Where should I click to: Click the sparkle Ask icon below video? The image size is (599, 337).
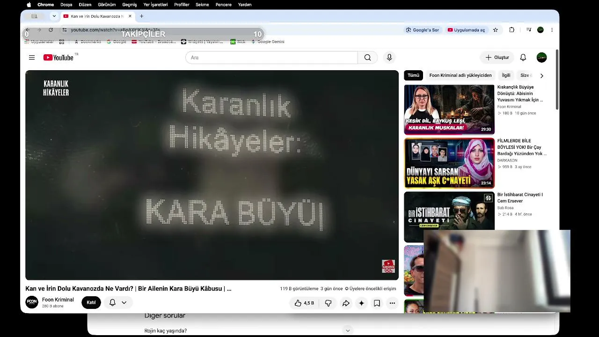[361, 303]
